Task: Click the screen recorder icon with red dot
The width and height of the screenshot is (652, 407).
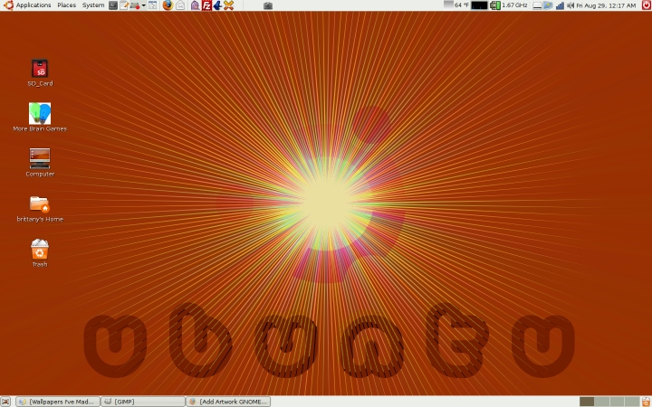Action: (135, 5)
